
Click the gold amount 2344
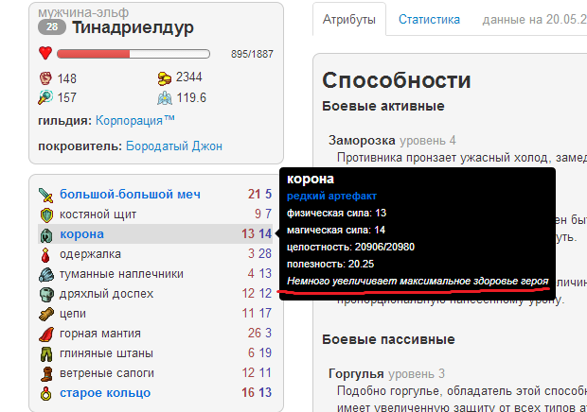189,77
